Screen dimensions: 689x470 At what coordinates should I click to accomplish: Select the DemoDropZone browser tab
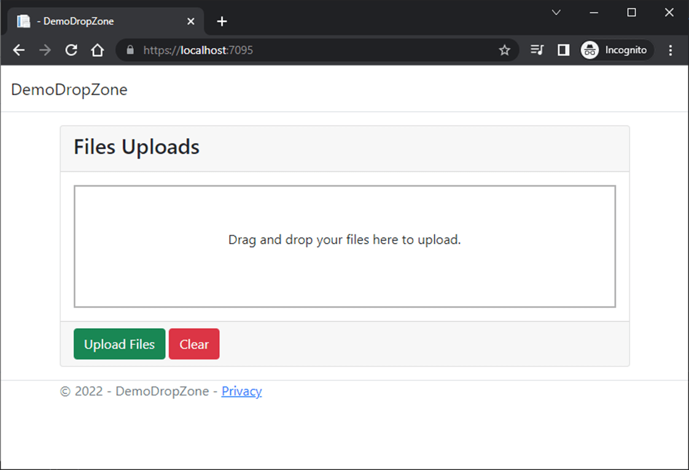coord(98,21)
